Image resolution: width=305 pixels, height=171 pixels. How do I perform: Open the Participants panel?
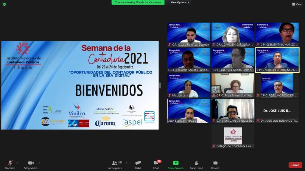(115, 165)
